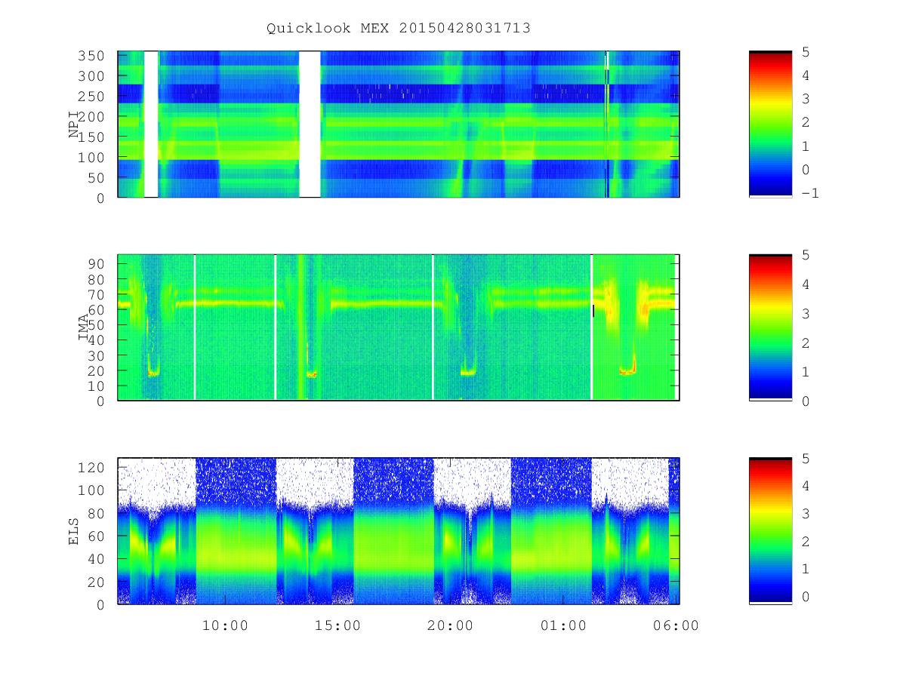
Task: Click the plot title Quicklook MEX 20150428031713
Action: click(x=399, y=28)
